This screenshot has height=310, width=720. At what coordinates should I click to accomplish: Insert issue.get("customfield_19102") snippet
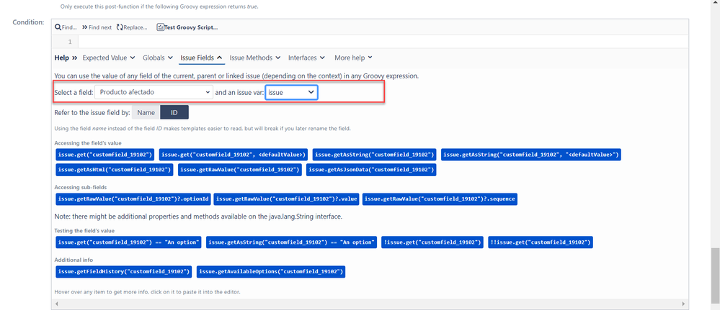[105, 155]
